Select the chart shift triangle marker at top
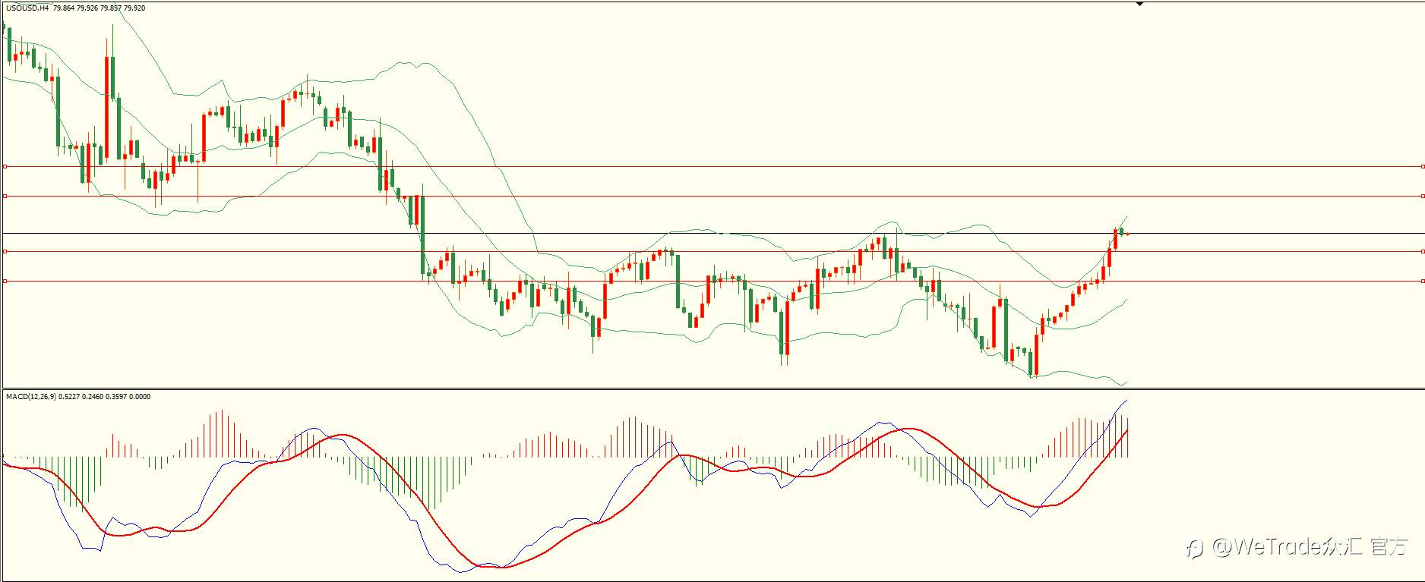This screenshot has height=582, width=1425. click(1139, 4)
